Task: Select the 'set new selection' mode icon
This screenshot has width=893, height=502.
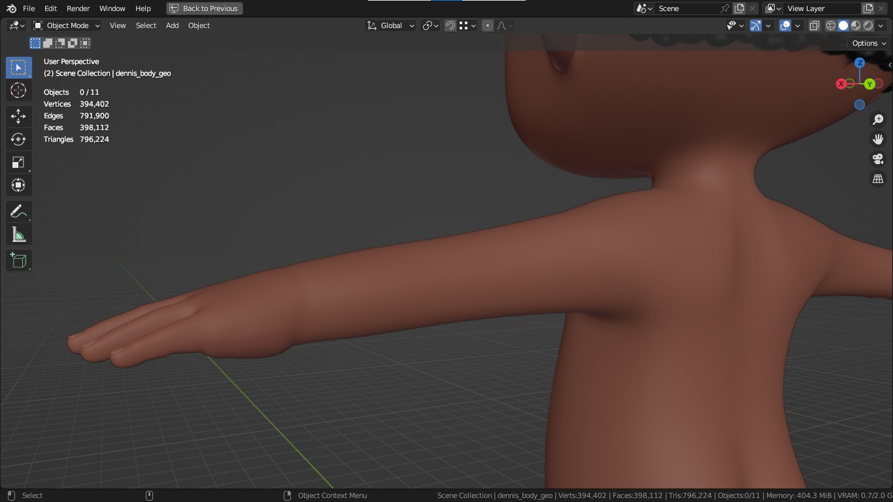Action: coord(35,43)
